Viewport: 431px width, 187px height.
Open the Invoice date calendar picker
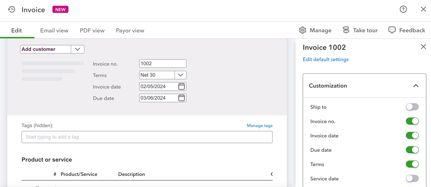pos(182,86)
